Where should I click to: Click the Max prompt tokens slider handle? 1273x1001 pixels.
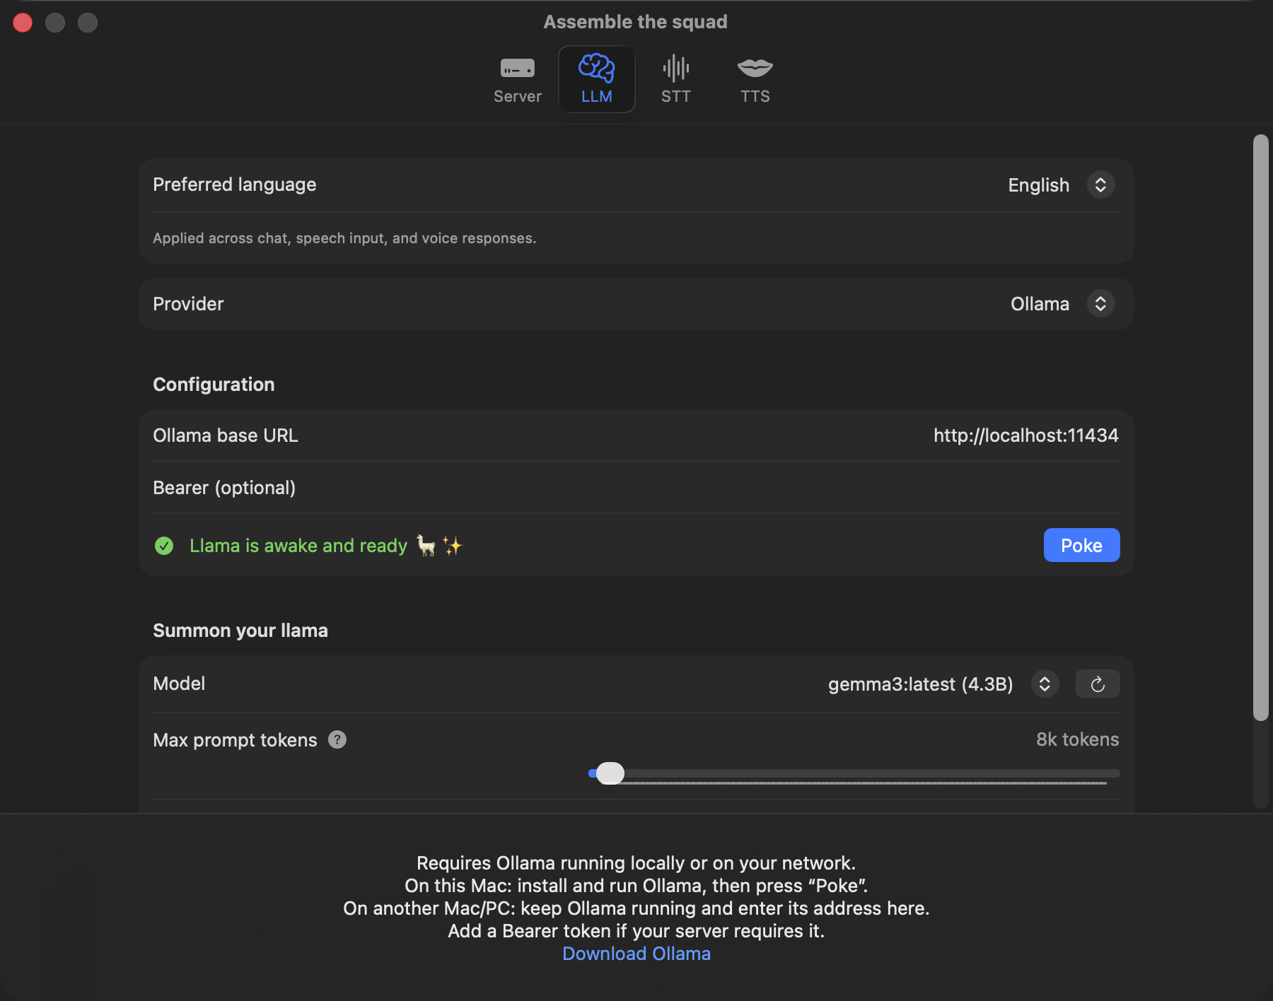pos(610,773)
